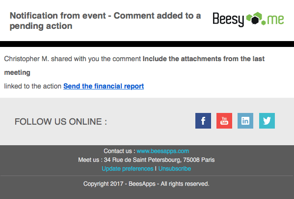Click the Christopher M. sender name
The width and height of the screenshot is (294, 199).
[x=27, y=59]
